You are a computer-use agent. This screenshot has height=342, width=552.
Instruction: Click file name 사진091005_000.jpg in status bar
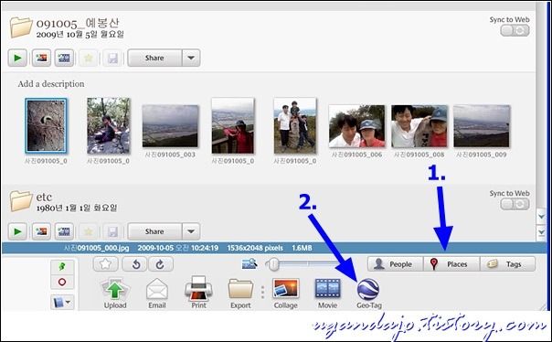(x=96, y=248)
